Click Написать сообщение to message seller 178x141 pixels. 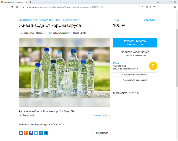tap(135, 53)
